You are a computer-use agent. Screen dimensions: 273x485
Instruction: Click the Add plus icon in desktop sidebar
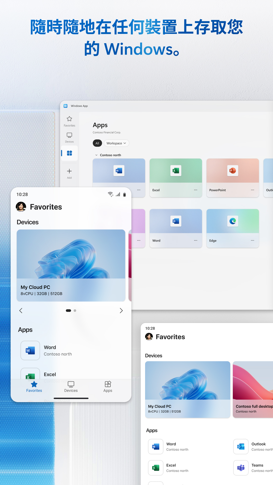point(69,171)
